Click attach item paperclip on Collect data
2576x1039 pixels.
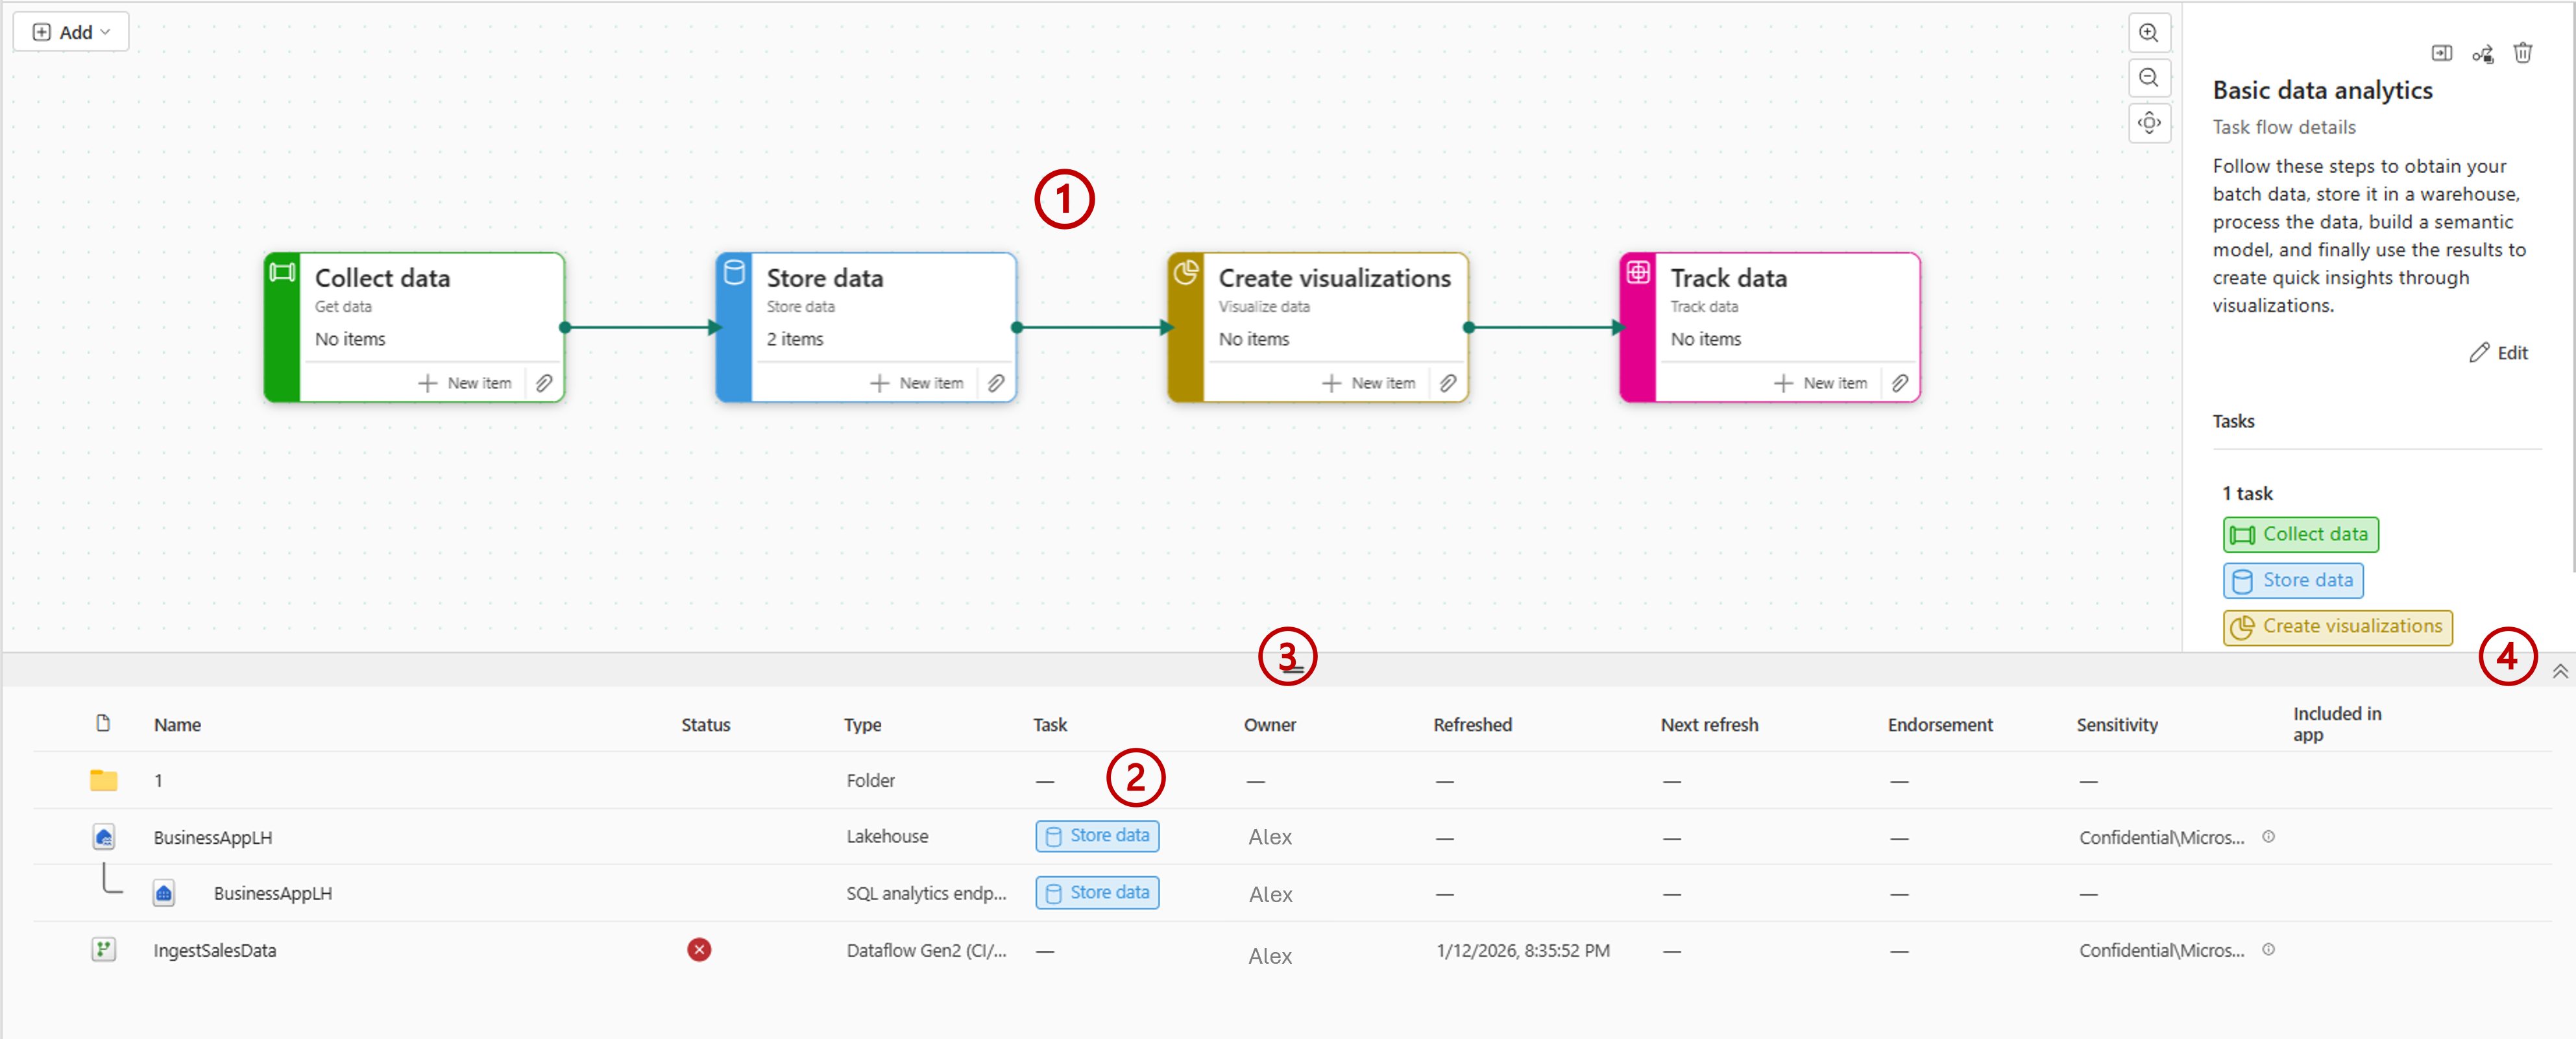[x=544, y=383]
